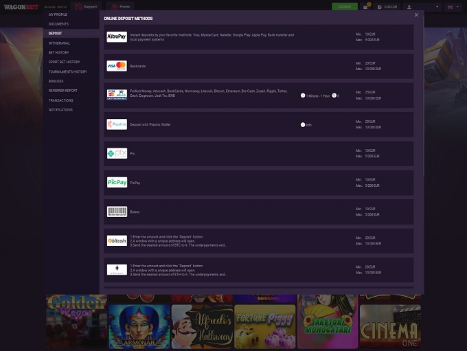Click the Promo link in header
This screenshot has width=467, height=351.
120,7
